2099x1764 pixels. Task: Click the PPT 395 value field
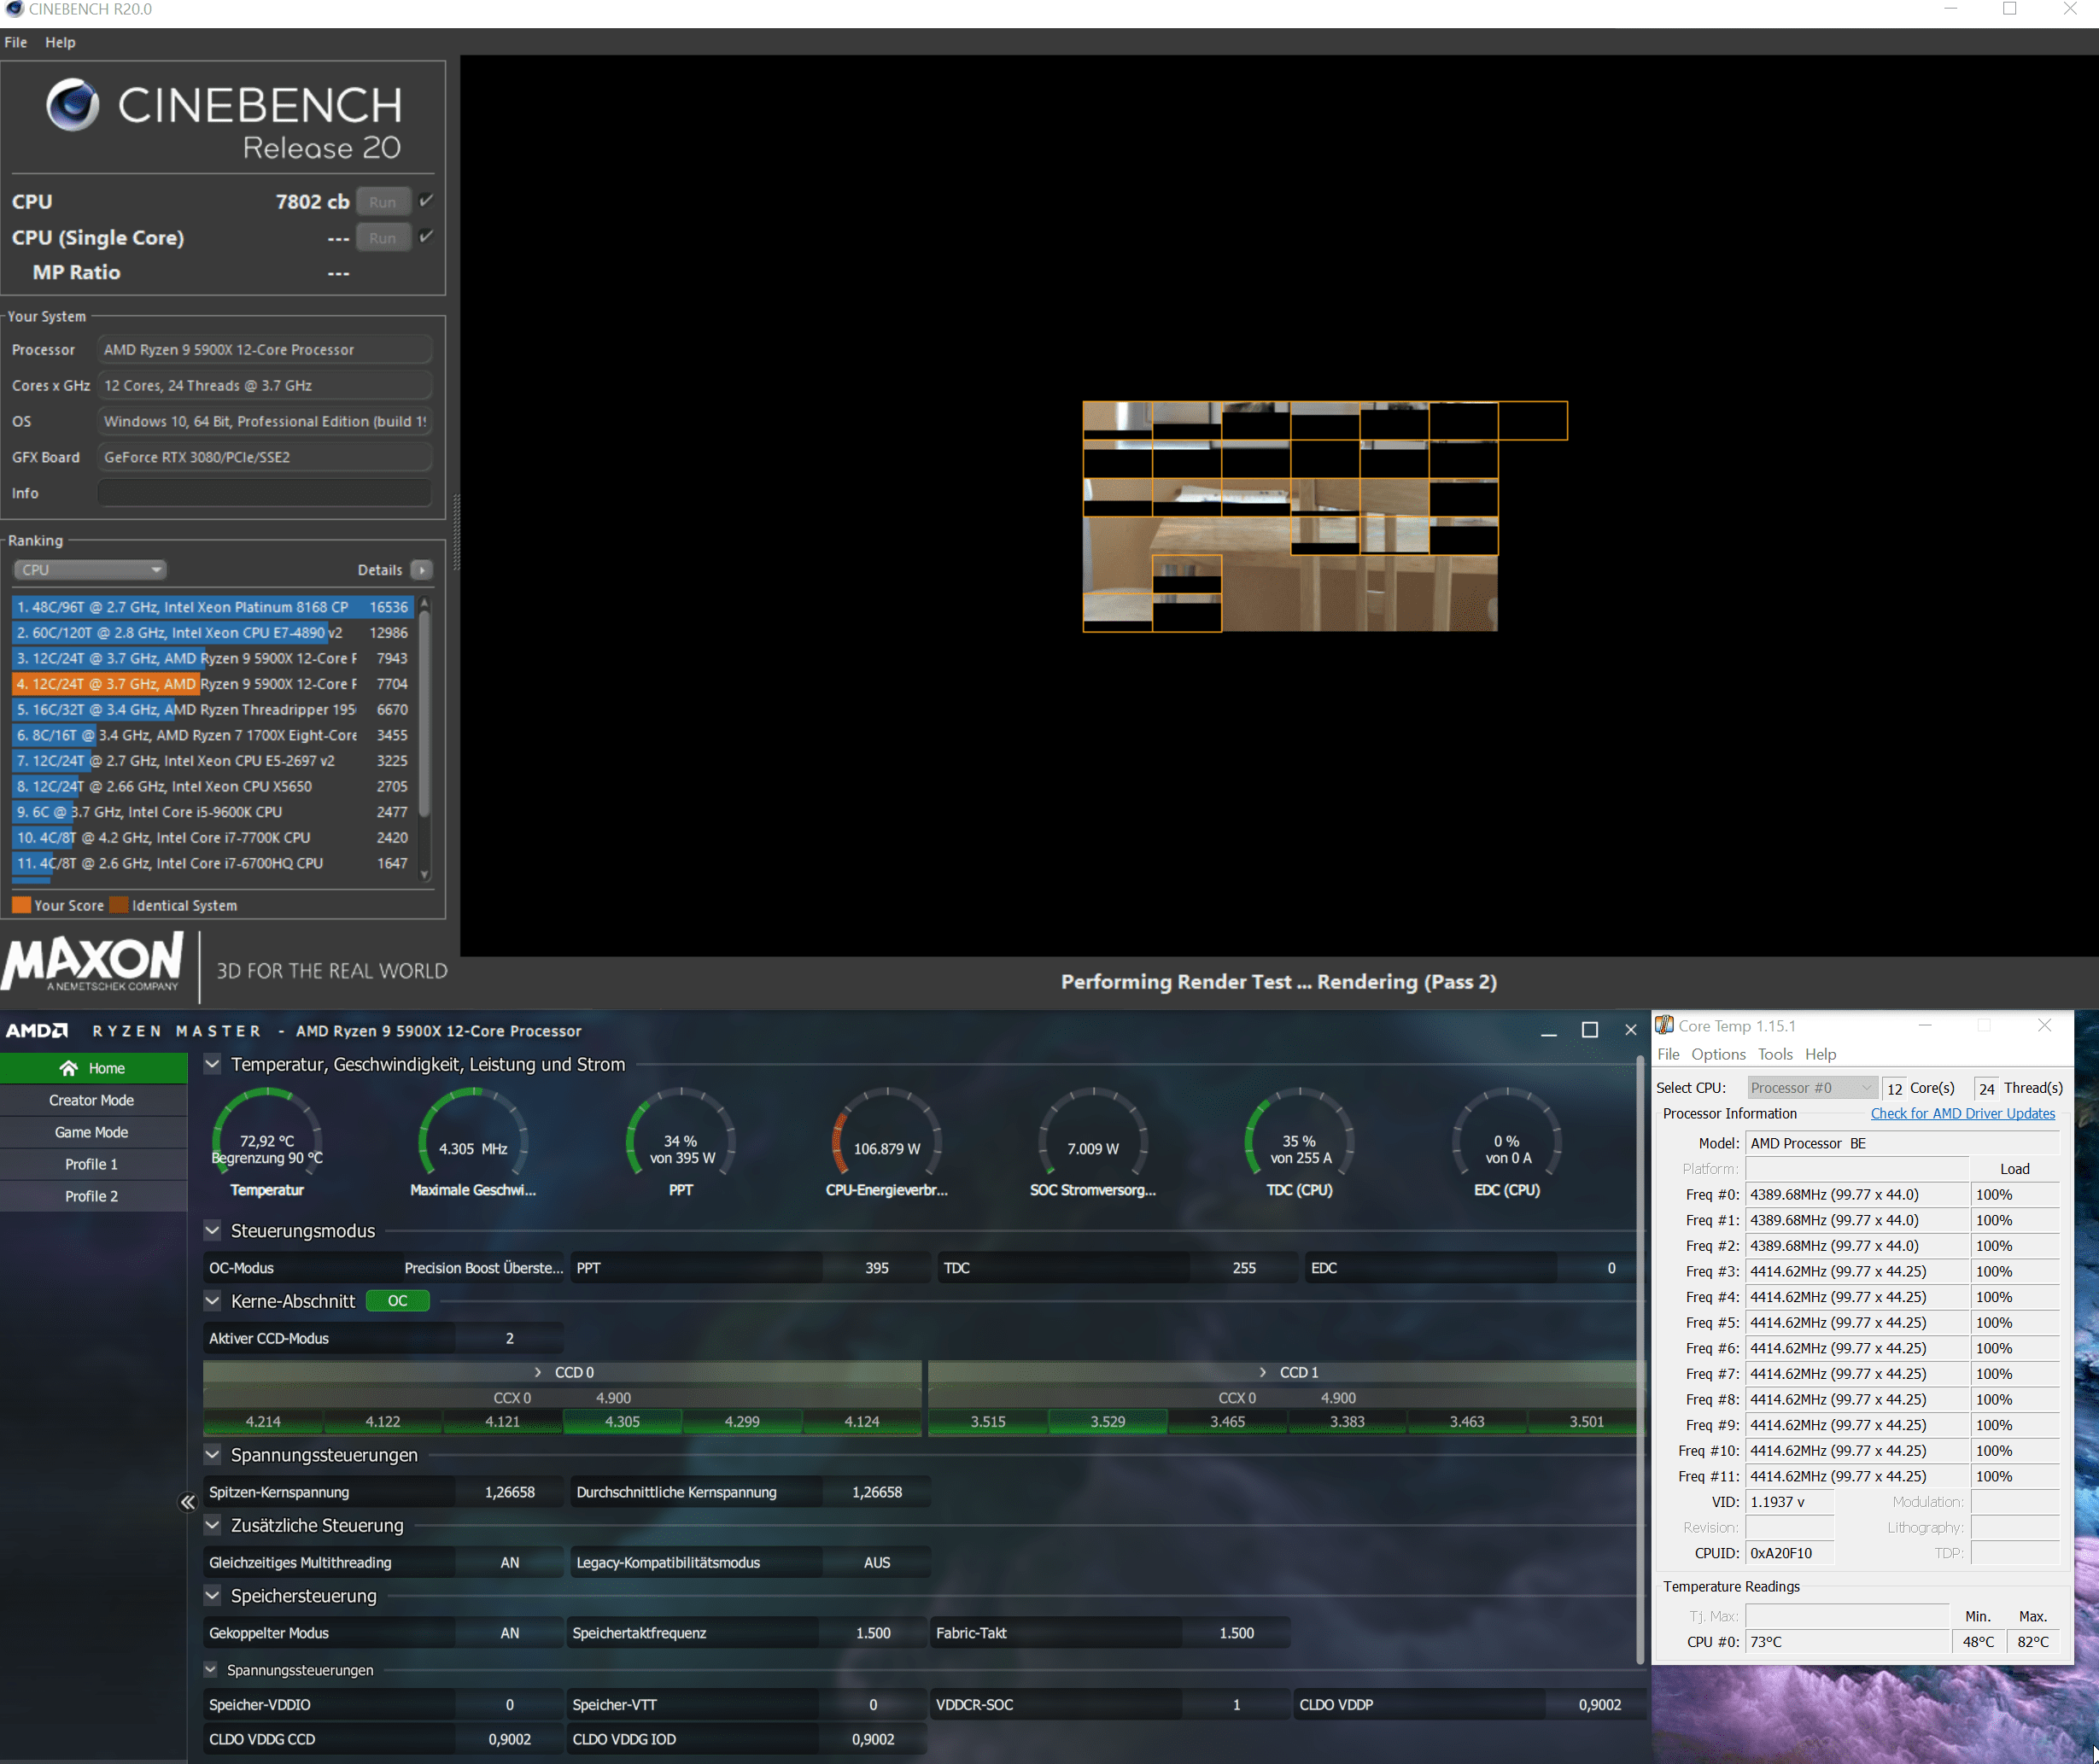click(x=877, y=1268)
